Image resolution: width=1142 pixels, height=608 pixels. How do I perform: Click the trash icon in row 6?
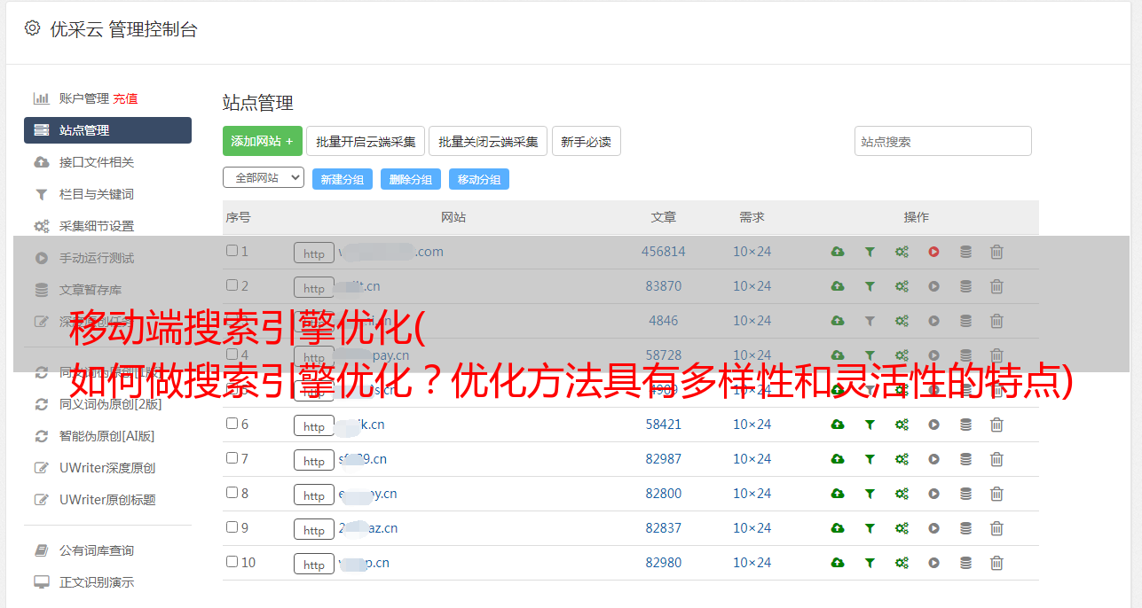point(996,425)
